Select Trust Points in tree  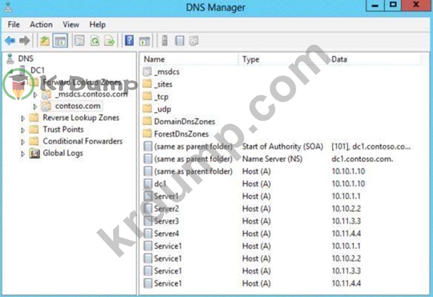click(63, 130)
